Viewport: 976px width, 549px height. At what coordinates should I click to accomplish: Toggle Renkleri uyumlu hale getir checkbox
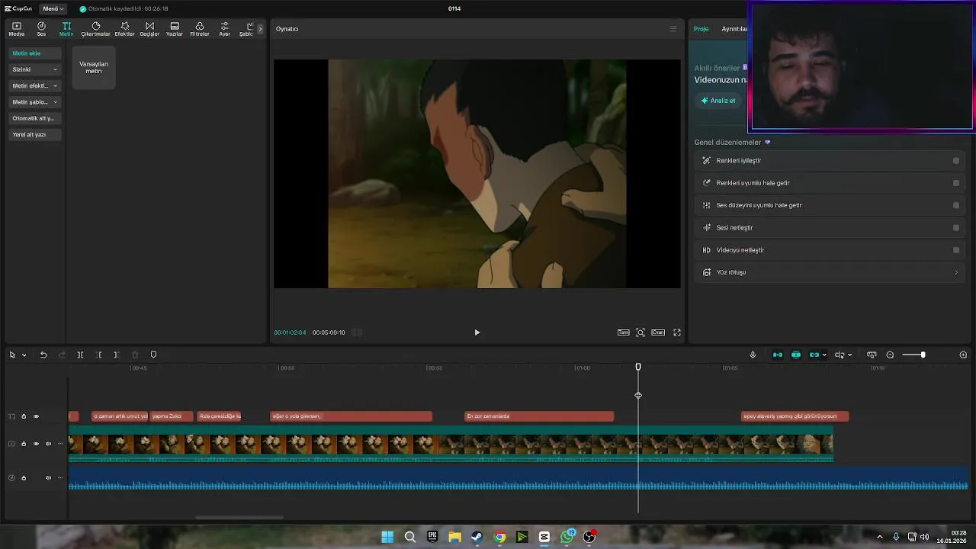pos(956,183)
